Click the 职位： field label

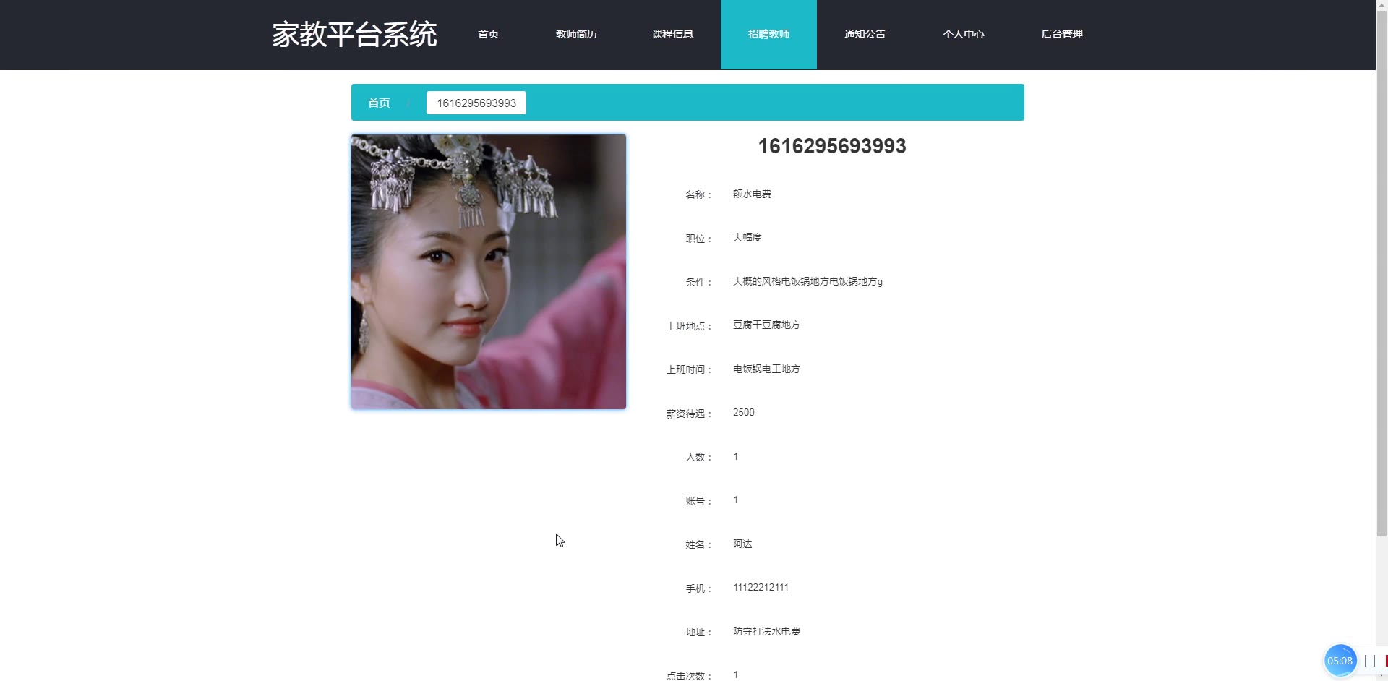698,239
